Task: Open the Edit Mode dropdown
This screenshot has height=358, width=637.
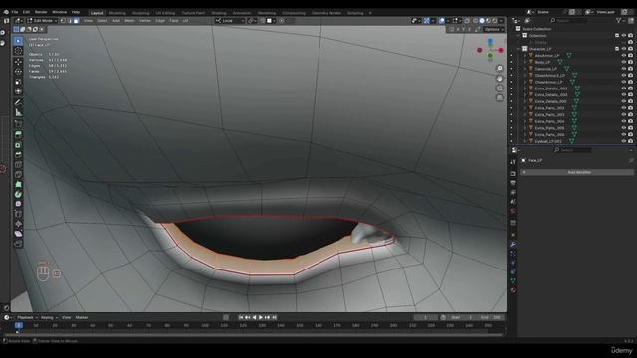Action: [x=42, y=20]
